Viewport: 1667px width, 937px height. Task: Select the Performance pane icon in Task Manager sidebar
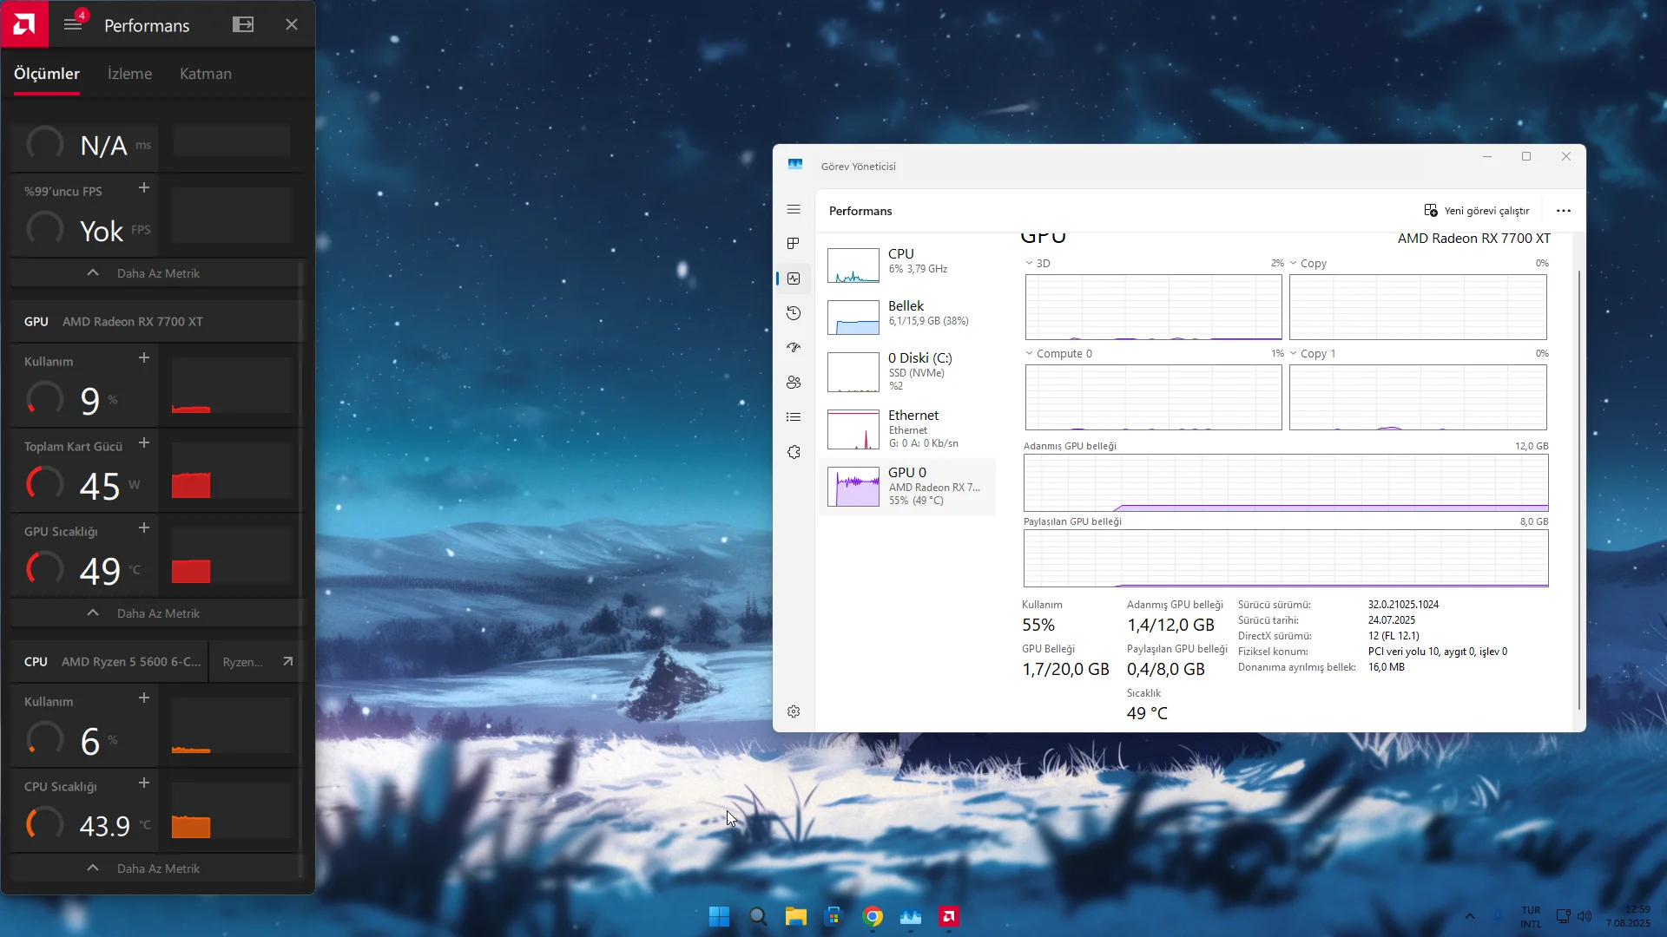point(794,278)
